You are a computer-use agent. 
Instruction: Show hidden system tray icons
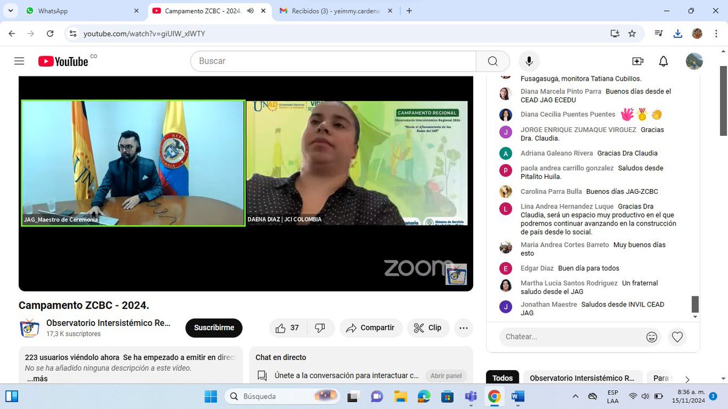575,396
